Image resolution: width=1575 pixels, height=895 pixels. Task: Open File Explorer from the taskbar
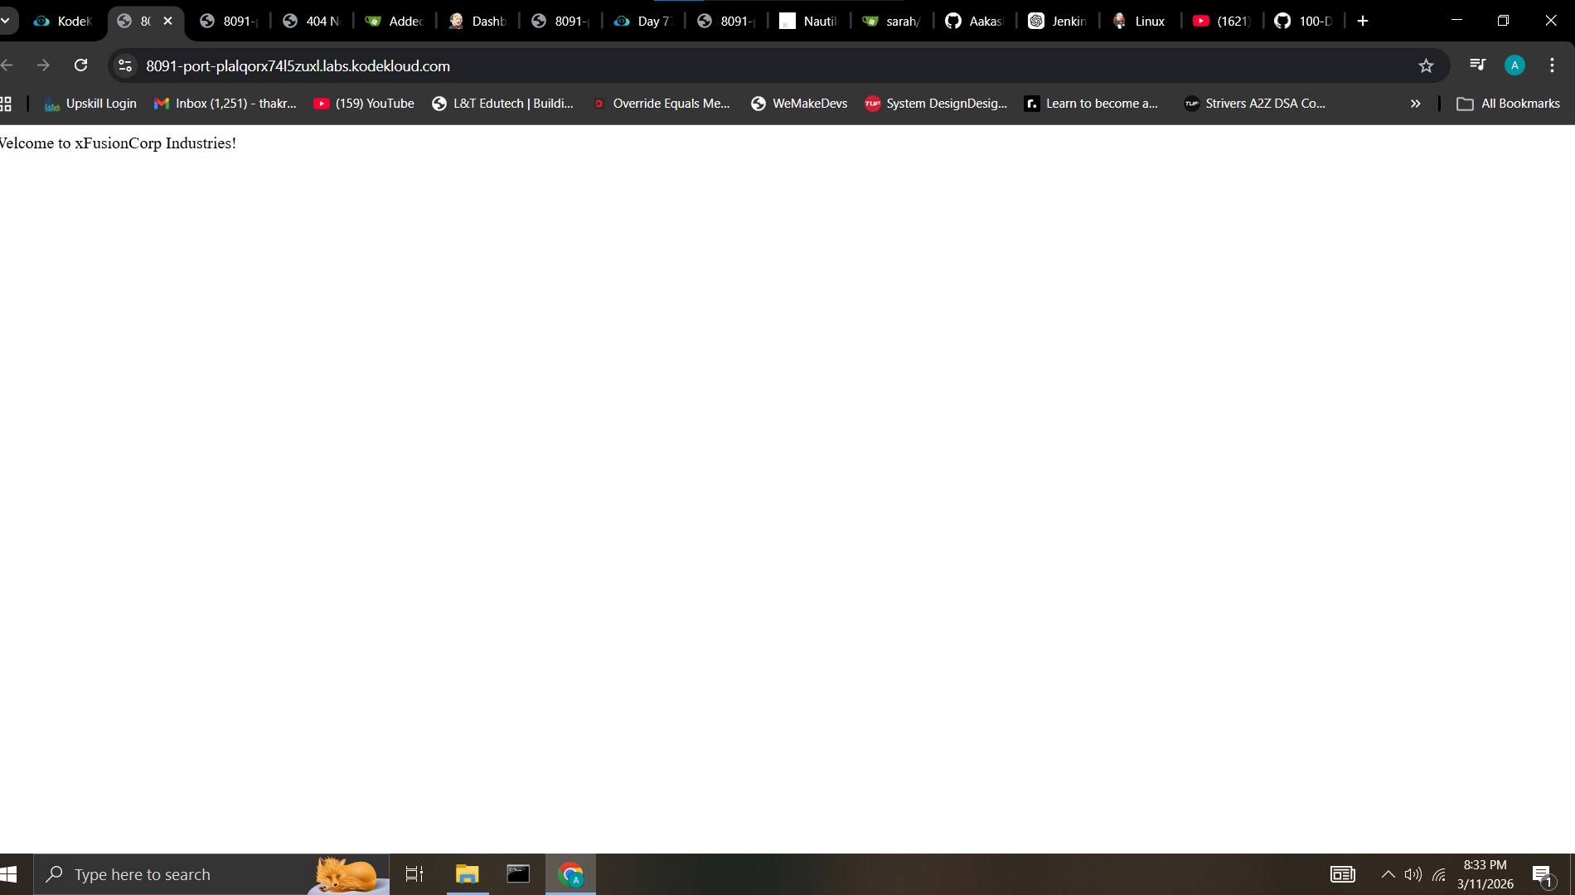tap(468, 874)
